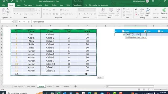Open the SL column filter dropdown
The height and width of the screenshot is (94, 168).
123,31
